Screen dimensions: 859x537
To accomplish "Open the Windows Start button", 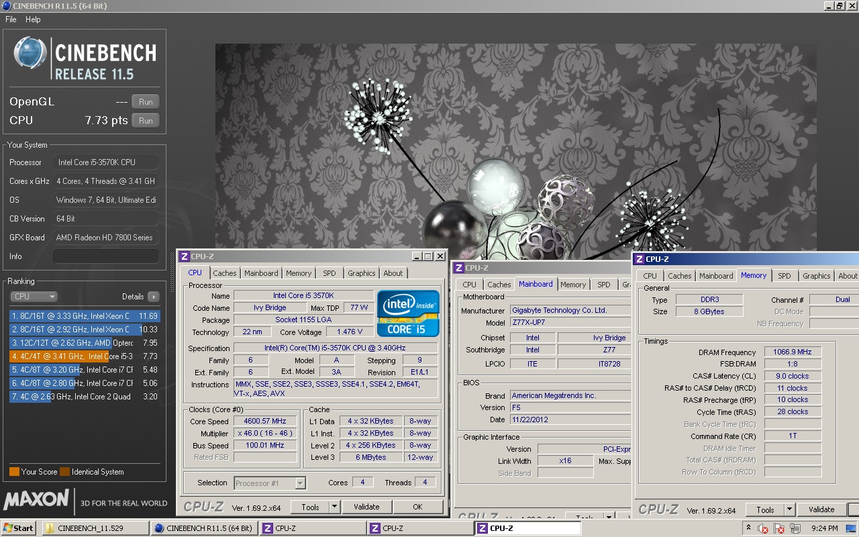I will pos(18,528).
